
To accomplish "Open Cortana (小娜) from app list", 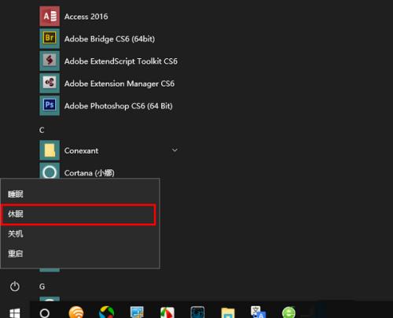I will 108,172.
